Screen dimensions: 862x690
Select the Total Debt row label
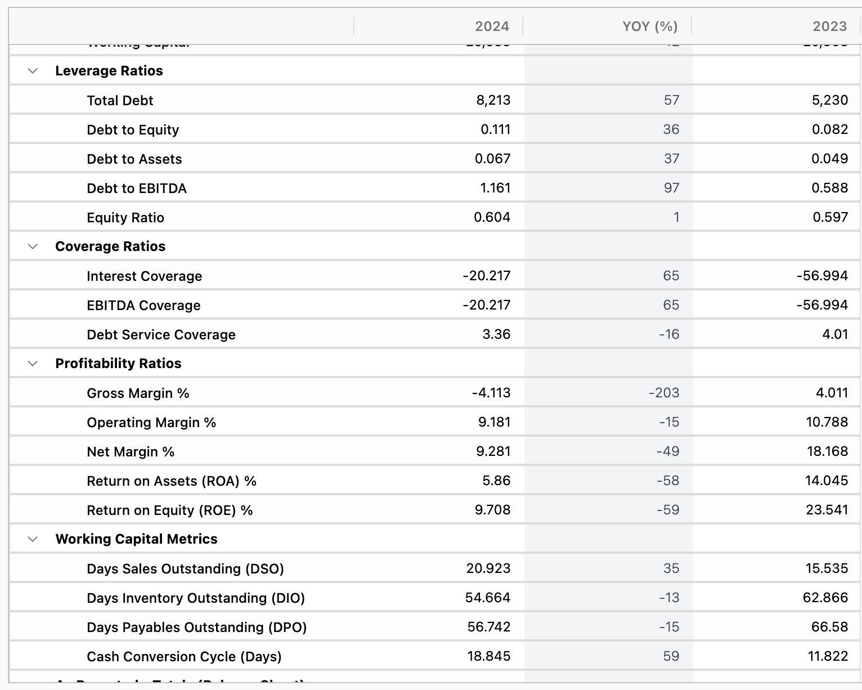point(120,101)
